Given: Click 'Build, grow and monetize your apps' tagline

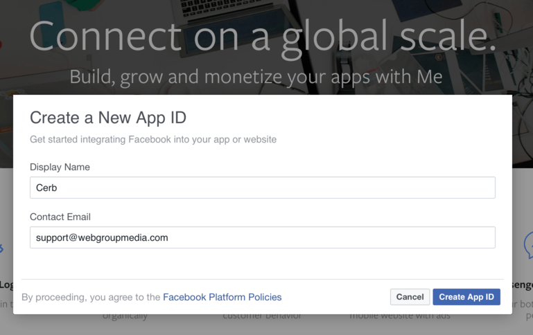Looking at the screenshot, I should pos(256,77).
